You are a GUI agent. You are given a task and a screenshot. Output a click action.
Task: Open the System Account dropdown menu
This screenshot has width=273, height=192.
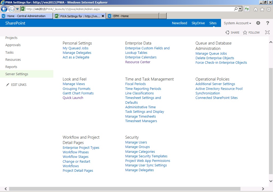tap(237, 23)
